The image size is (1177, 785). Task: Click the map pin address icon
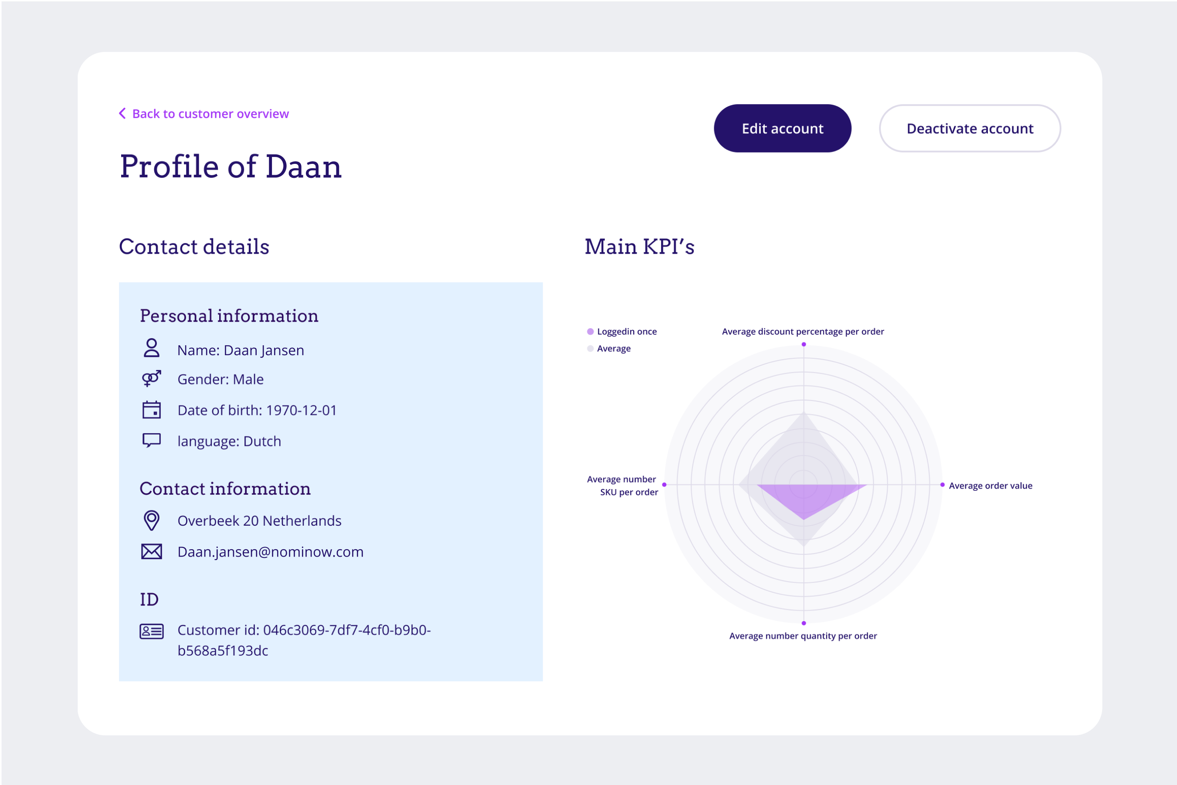(x=151, y=520)
